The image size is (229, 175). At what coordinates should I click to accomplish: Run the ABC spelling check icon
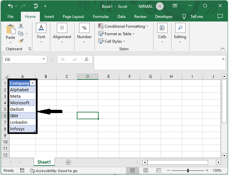coord(36,6)
